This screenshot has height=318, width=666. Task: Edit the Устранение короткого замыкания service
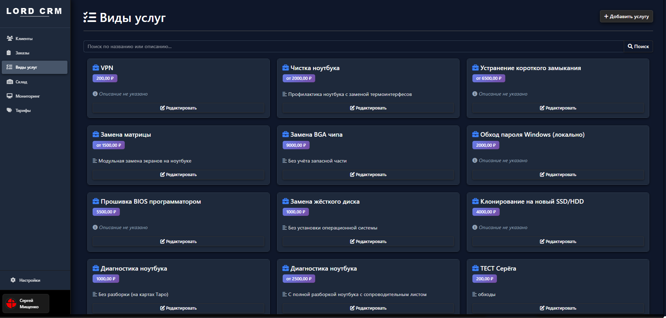click(x=558, y=108)
